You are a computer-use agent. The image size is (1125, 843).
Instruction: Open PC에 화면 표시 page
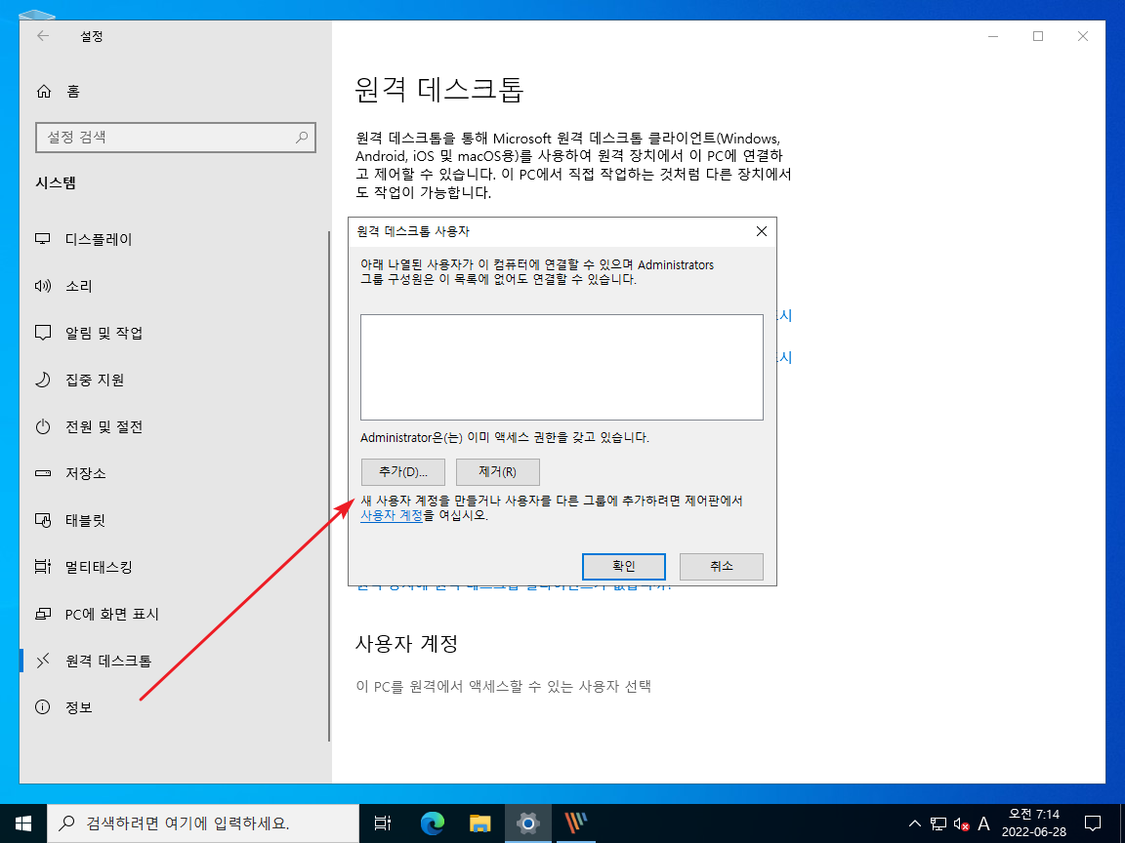[112, 614]
